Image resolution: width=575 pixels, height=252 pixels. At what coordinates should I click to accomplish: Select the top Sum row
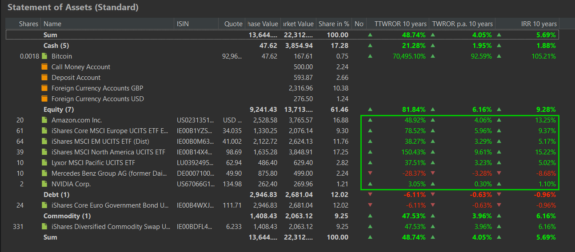(282, 35)
